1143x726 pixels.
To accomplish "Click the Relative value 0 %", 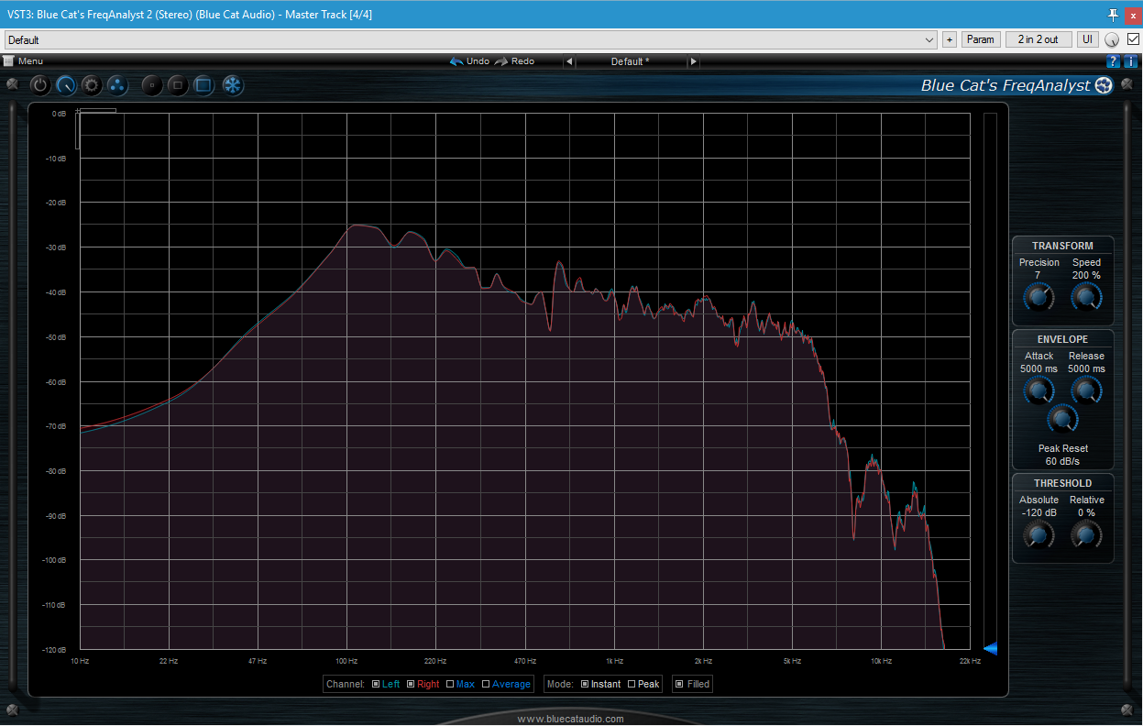I will tap(1086, 512).
